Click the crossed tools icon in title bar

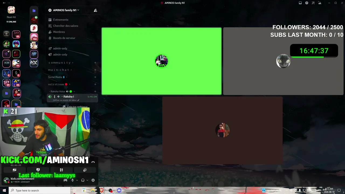[x=313, y=3]
